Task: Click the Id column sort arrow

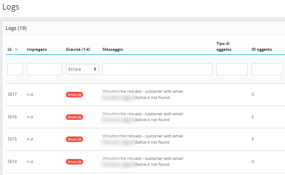Action: (16, 49)
